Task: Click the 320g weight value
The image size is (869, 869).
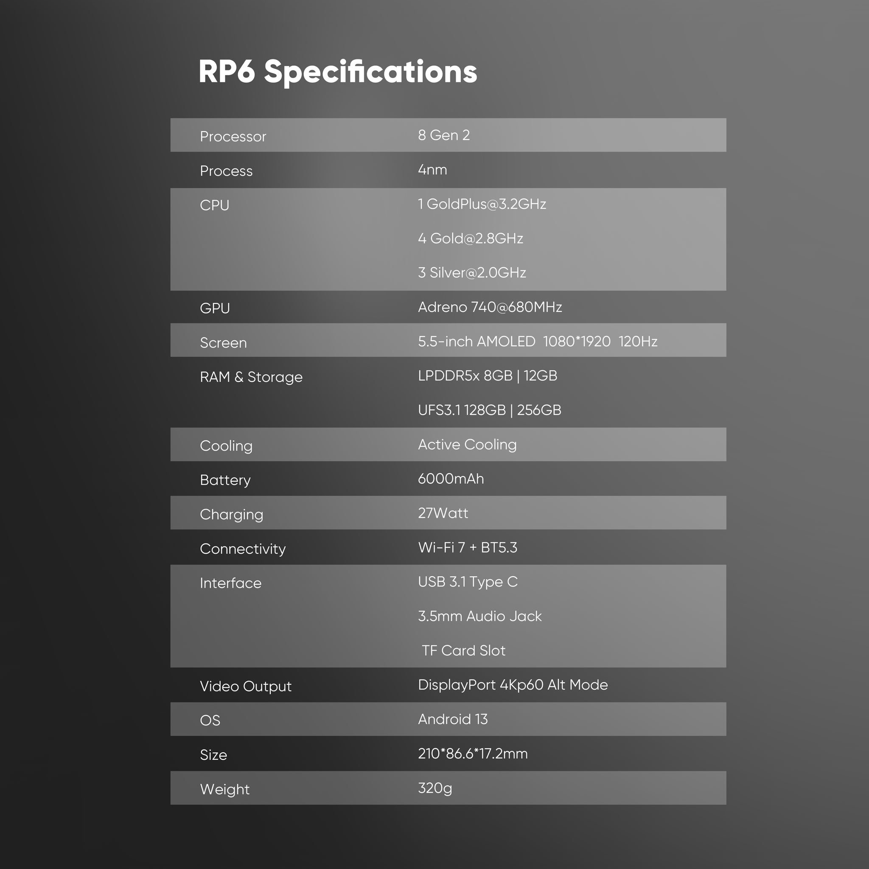Action: (x=435, y=788)
